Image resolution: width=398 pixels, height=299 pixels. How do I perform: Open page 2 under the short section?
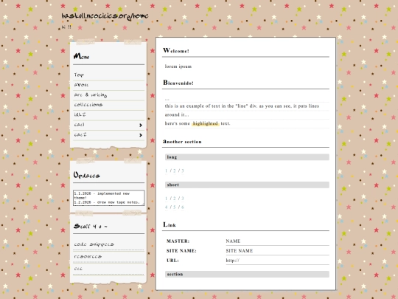pyautogui.click(x=175, y=199)
